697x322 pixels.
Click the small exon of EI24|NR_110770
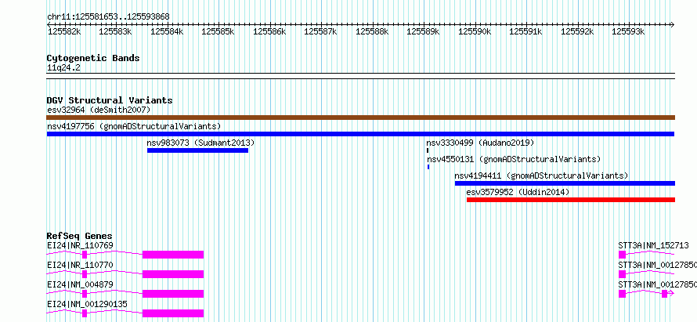[85, 274]
